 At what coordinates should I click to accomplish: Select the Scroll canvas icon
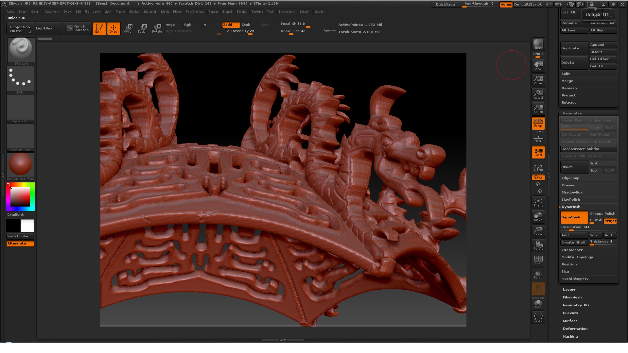pyautogui.click(x=538, y=65)
